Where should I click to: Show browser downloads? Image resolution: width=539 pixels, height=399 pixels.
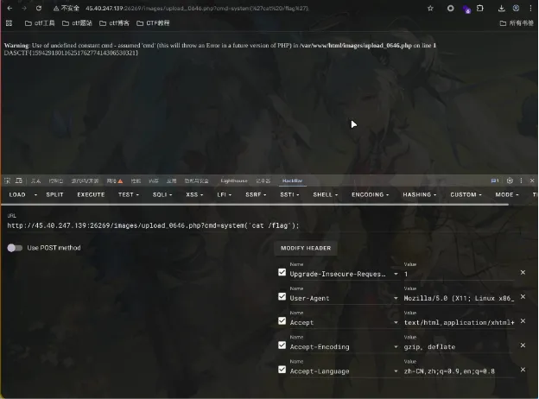click(502, 9)
